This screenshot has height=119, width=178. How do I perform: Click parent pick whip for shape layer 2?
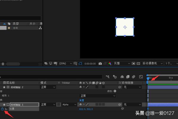point(120,87)
